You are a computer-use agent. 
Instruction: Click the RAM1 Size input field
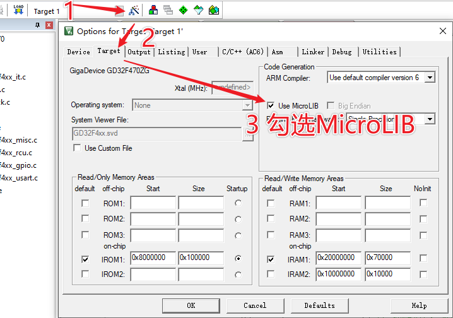point(388,203)
